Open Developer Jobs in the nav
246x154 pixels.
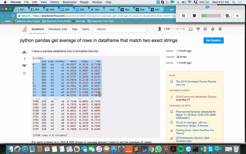(57, 29)
